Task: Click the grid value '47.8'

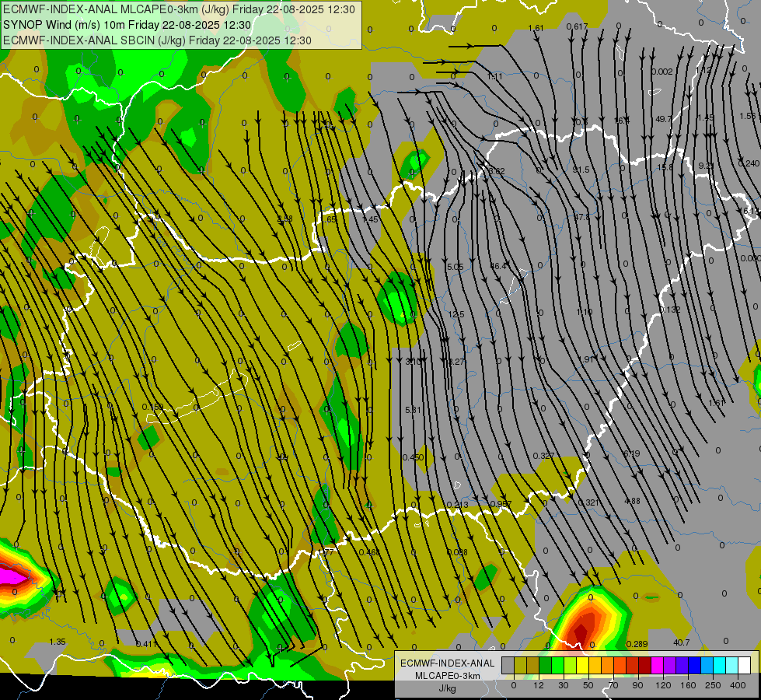Action: click(x=582, y=217)
